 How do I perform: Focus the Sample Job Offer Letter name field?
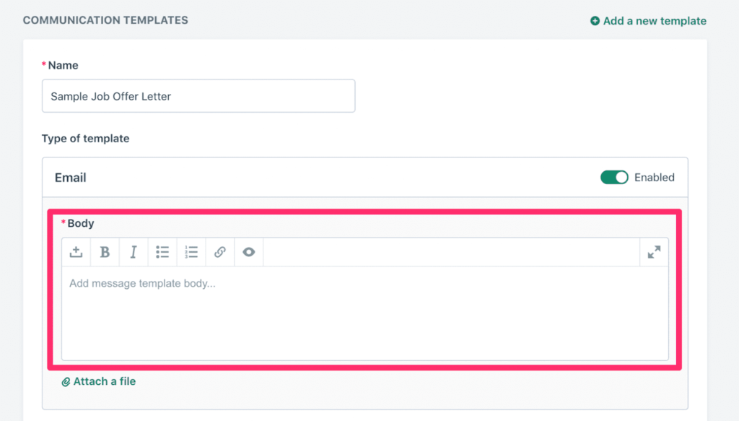pos(198,96)
